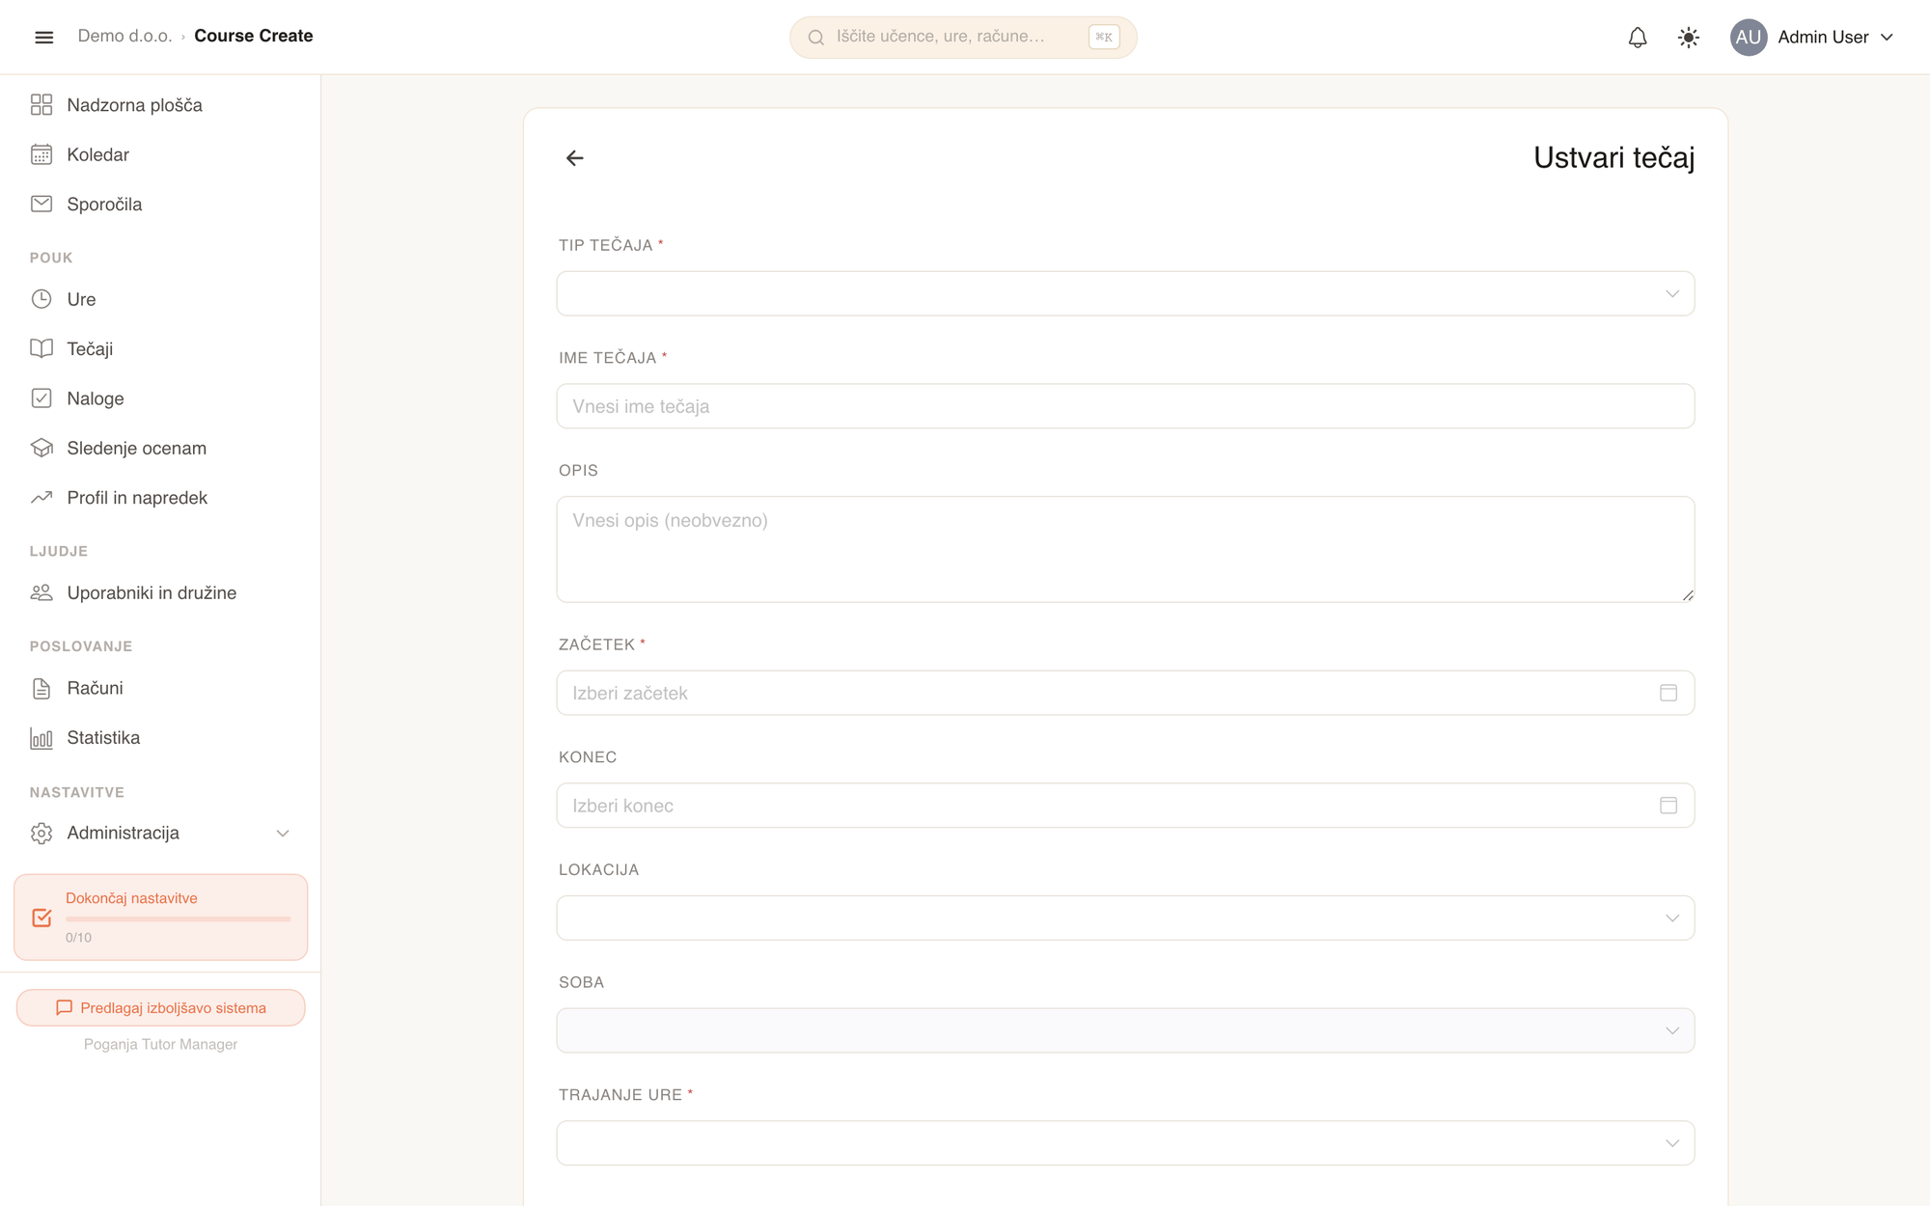Focus the Ime tečaja input field
This screenshot has height=1206, width=1930.
tap(1125, 406)
